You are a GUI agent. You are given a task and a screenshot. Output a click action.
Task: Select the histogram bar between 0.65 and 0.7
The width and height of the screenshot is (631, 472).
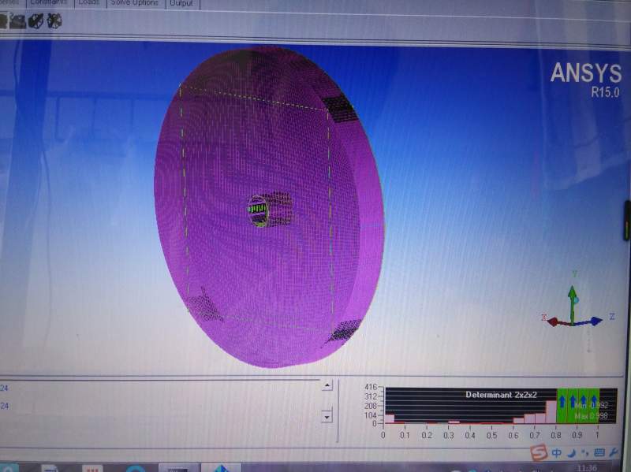529,419
